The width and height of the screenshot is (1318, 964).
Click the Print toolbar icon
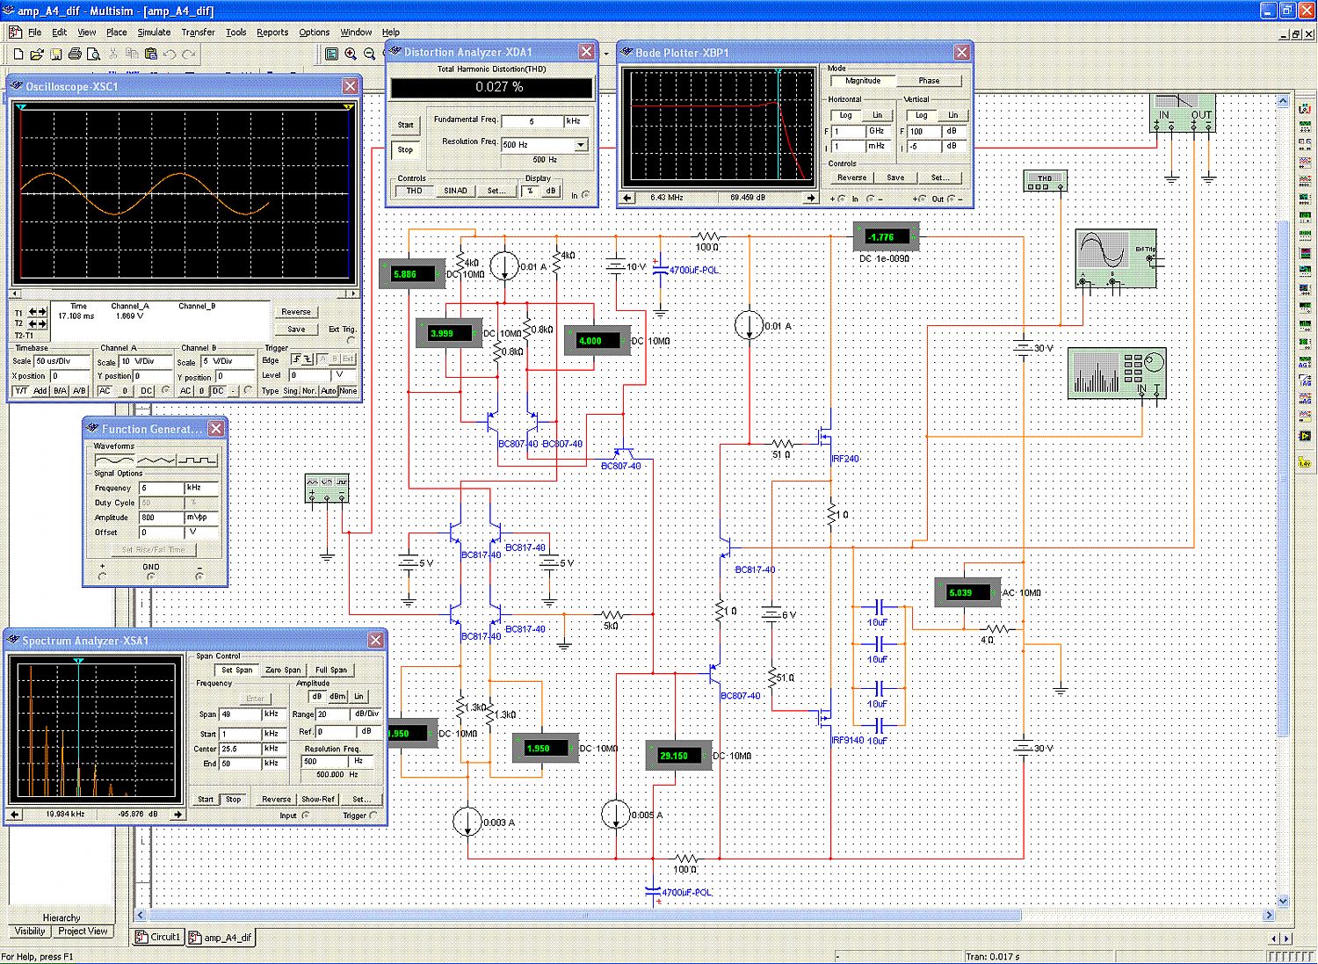tap(75, 54)
